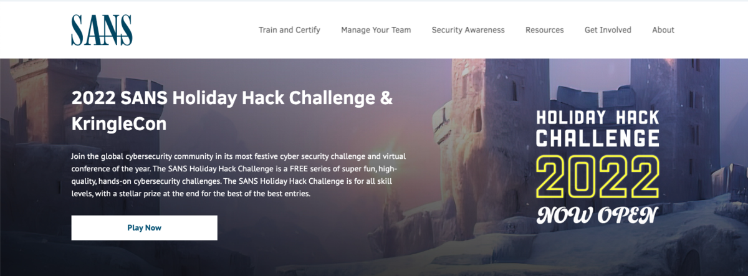Image resolution: width=748 pixels, height=276 pixels.
Task: Click the Play Now button
Action: point(145,228)
